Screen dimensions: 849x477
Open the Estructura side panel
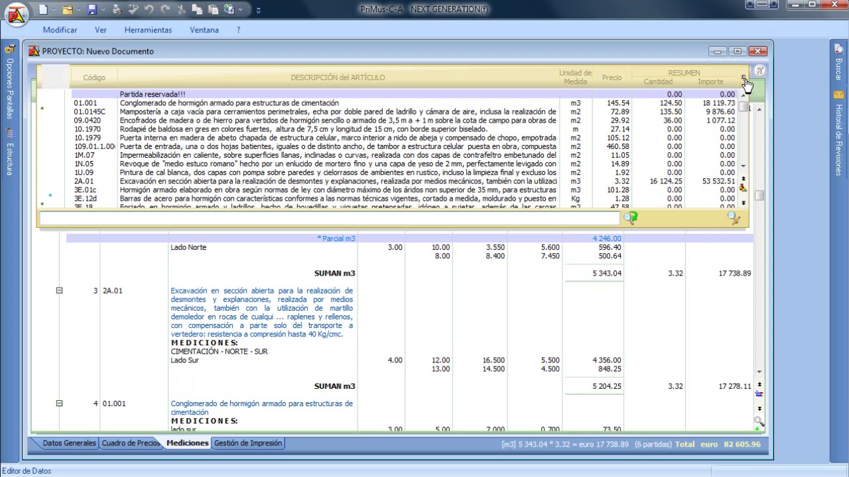[9, 152]
